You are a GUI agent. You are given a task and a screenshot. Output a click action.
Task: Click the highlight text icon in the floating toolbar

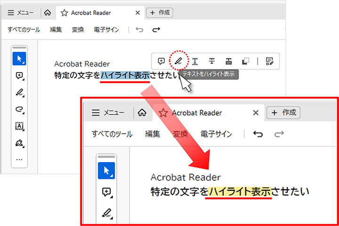point(178,61)
